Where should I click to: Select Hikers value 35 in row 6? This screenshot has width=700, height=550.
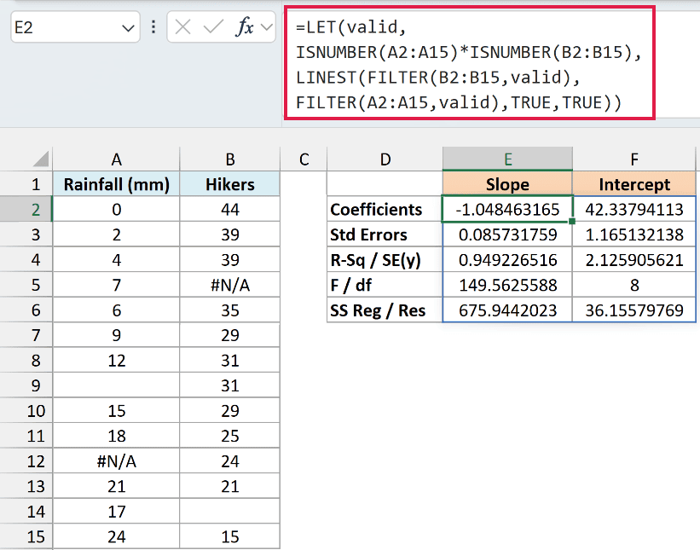(x=230, y=310)
